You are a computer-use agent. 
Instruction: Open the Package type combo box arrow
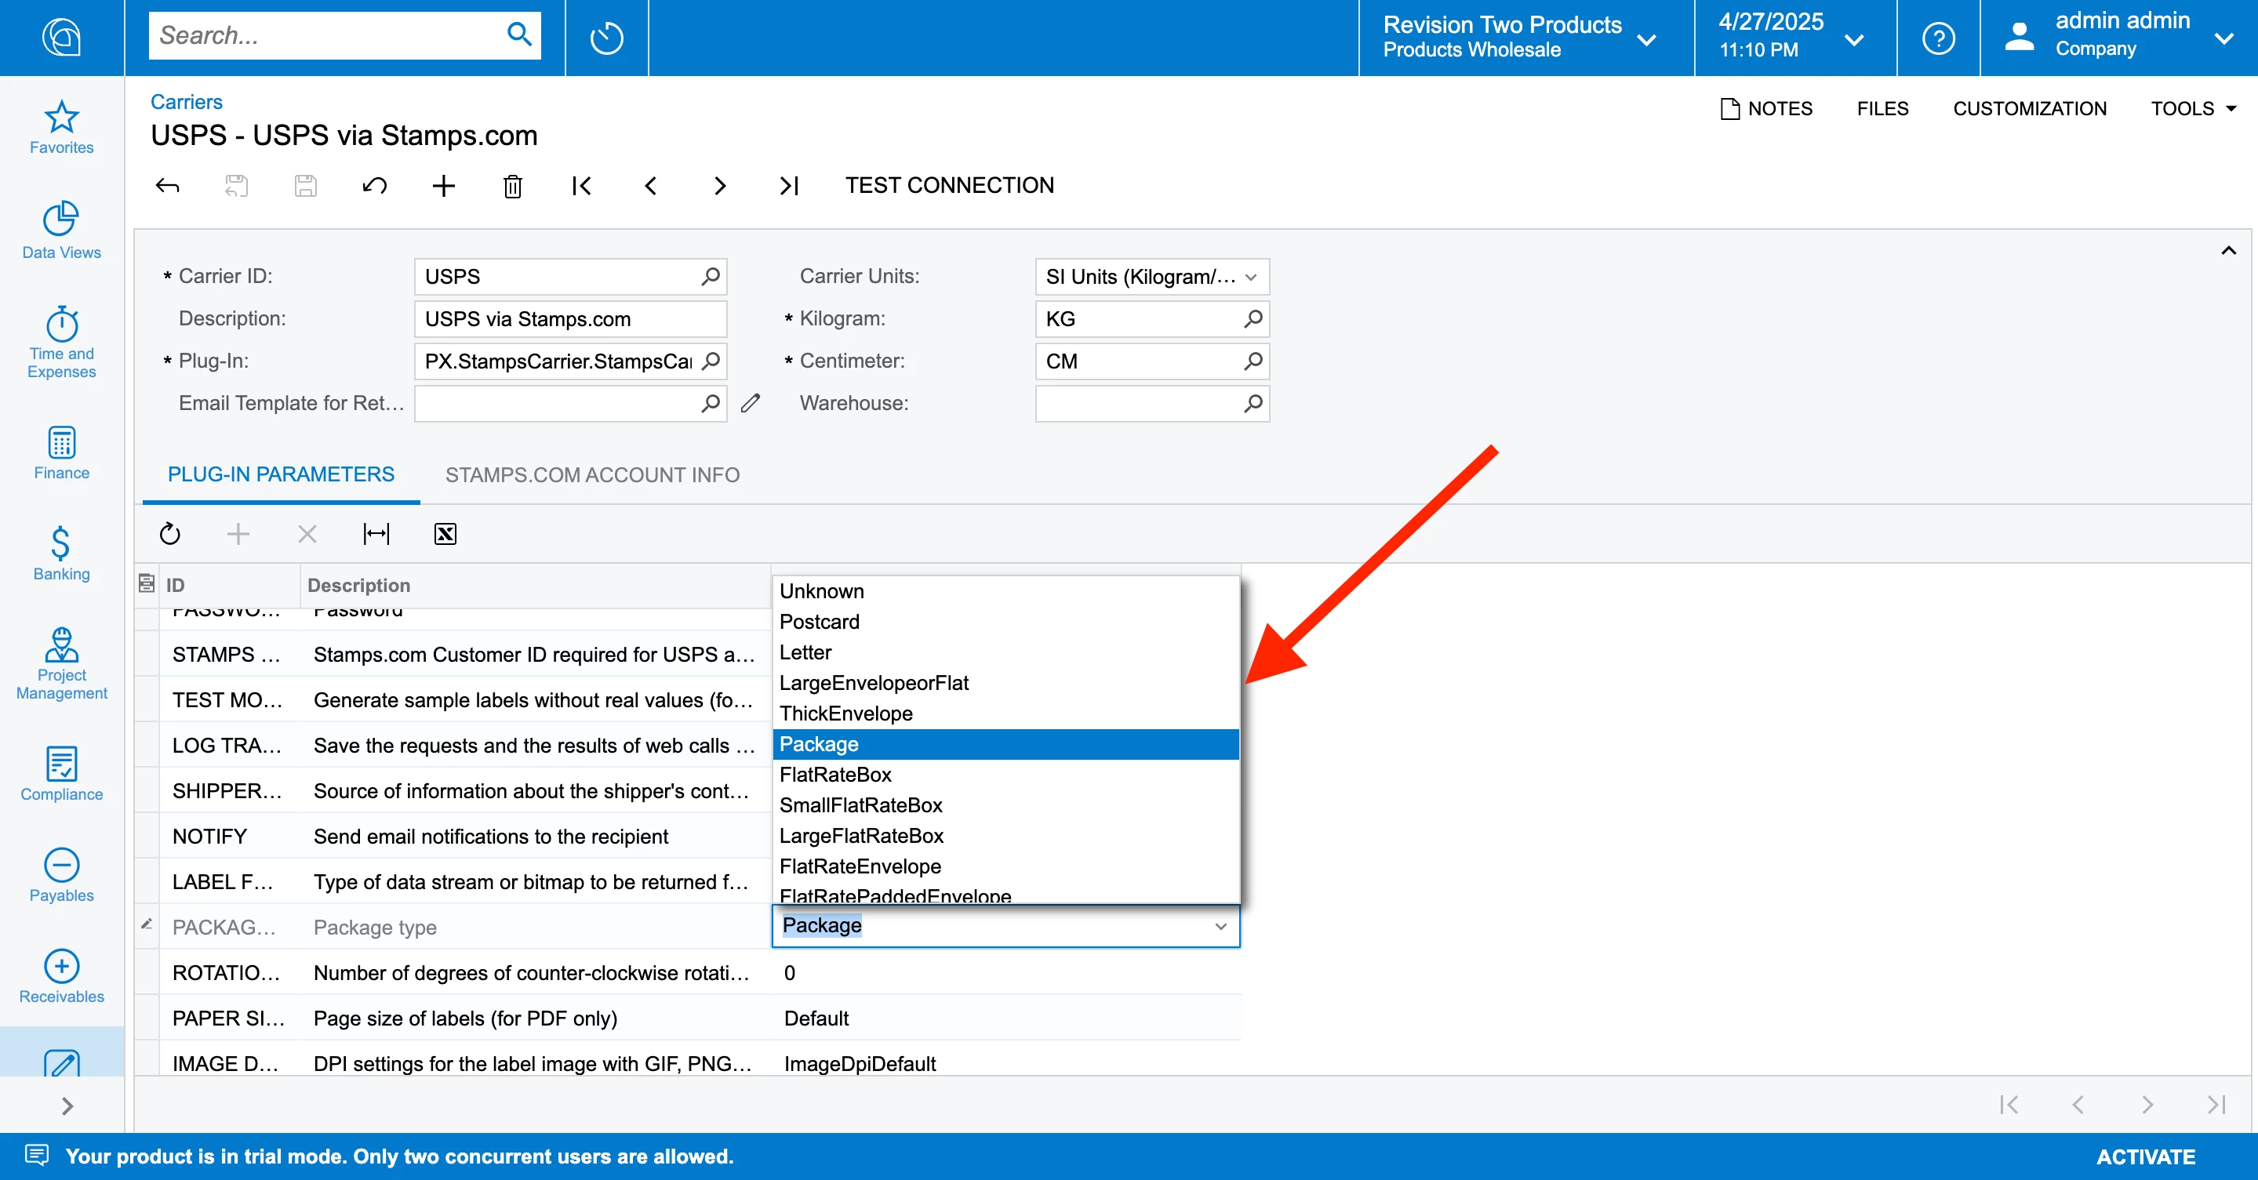(x=1220, y=926)
